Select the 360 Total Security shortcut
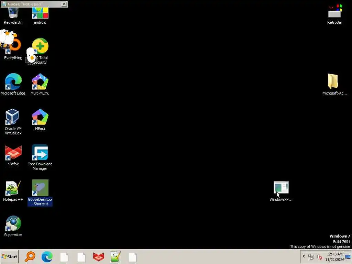This screenshot has height=264, width=352. [x=40, y=51]
